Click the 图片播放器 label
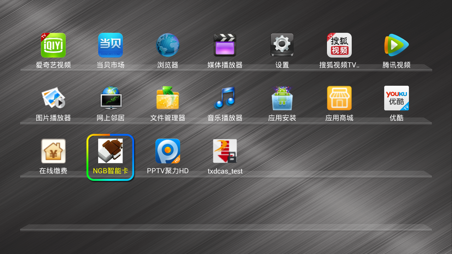Viewport: 452px width, 254px height. pos(53,118)
